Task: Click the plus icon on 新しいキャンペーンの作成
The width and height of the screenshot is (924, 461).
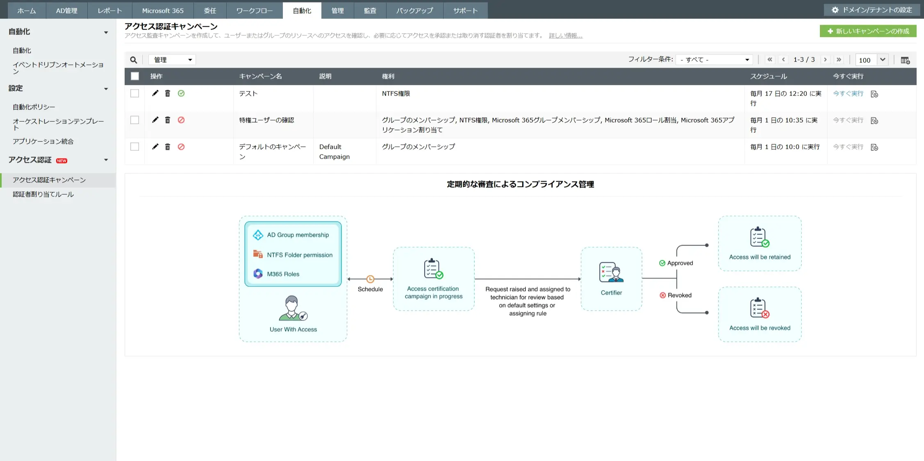Action: click(830, 31)
